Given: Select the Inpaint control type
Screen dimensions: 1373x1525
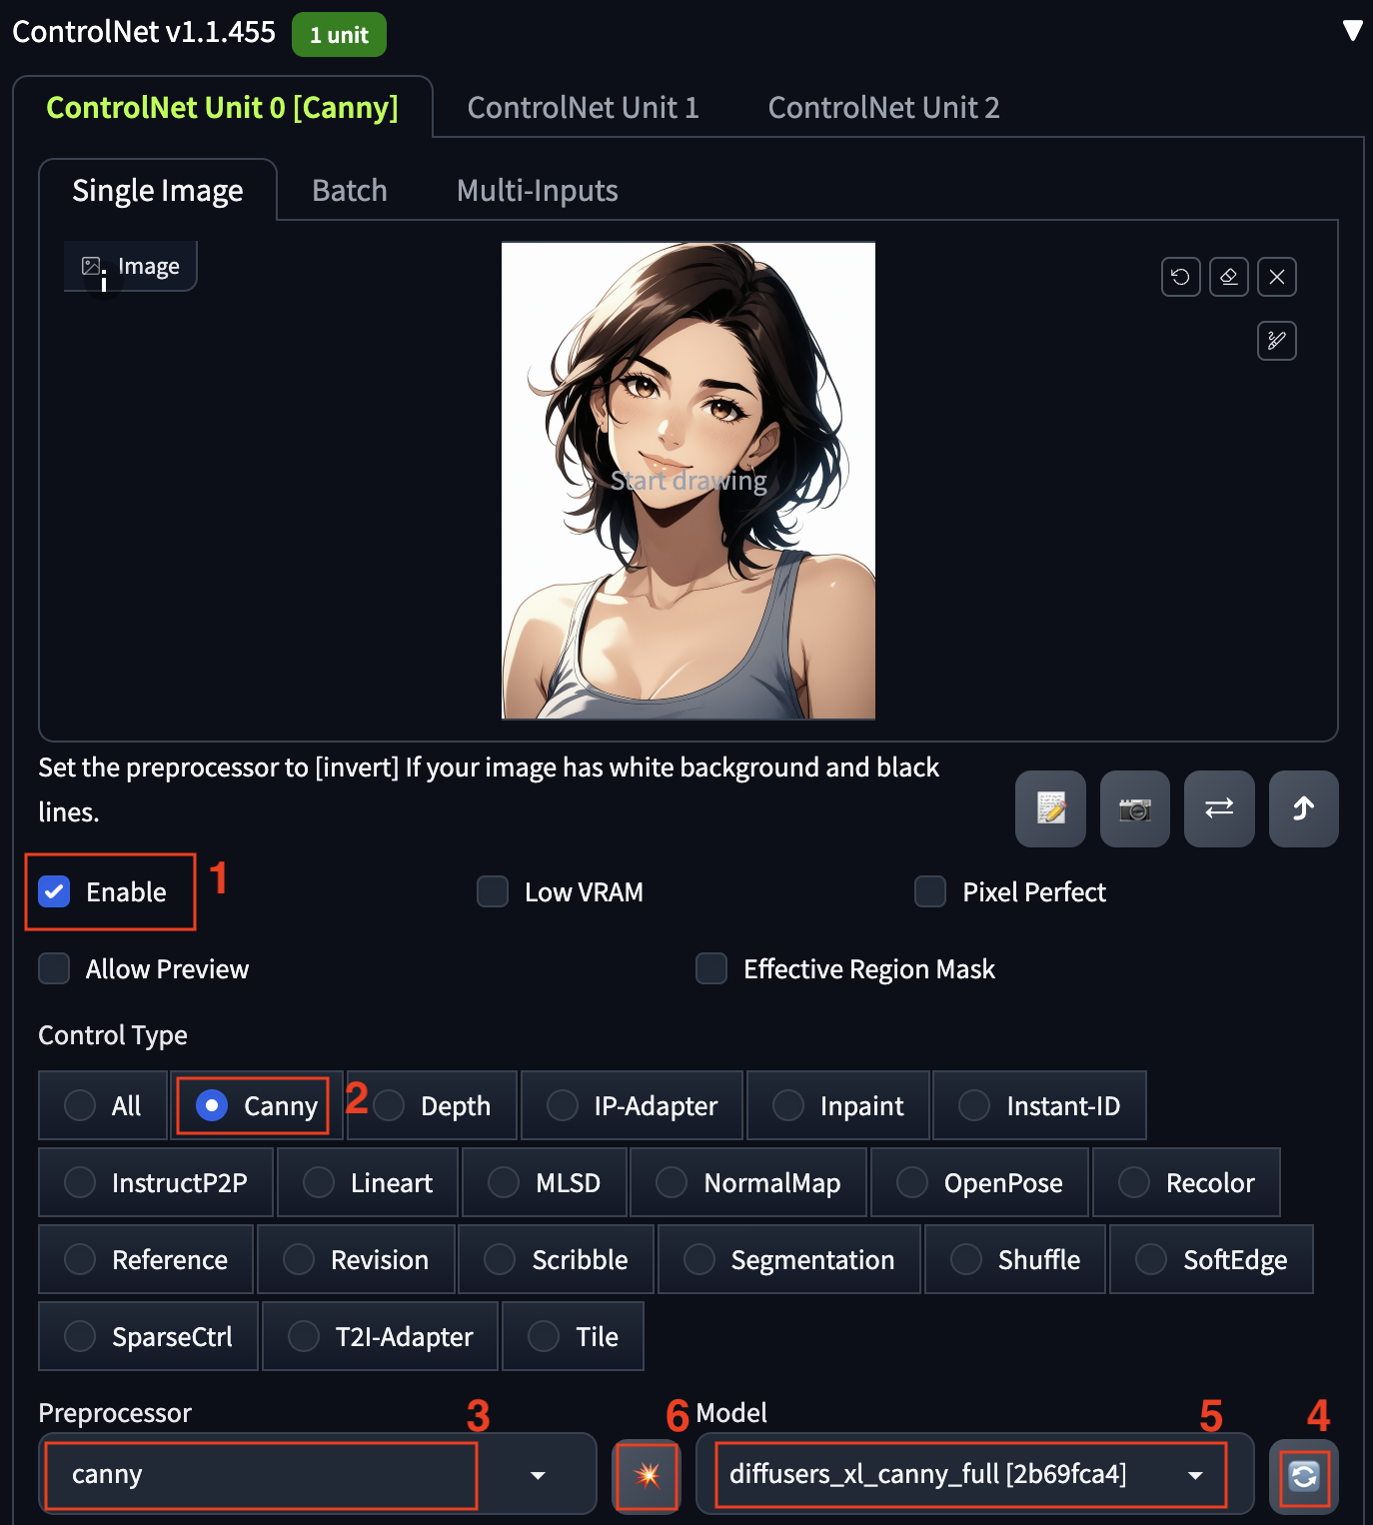Looking at the screenshot, I should click(838, 1105).
